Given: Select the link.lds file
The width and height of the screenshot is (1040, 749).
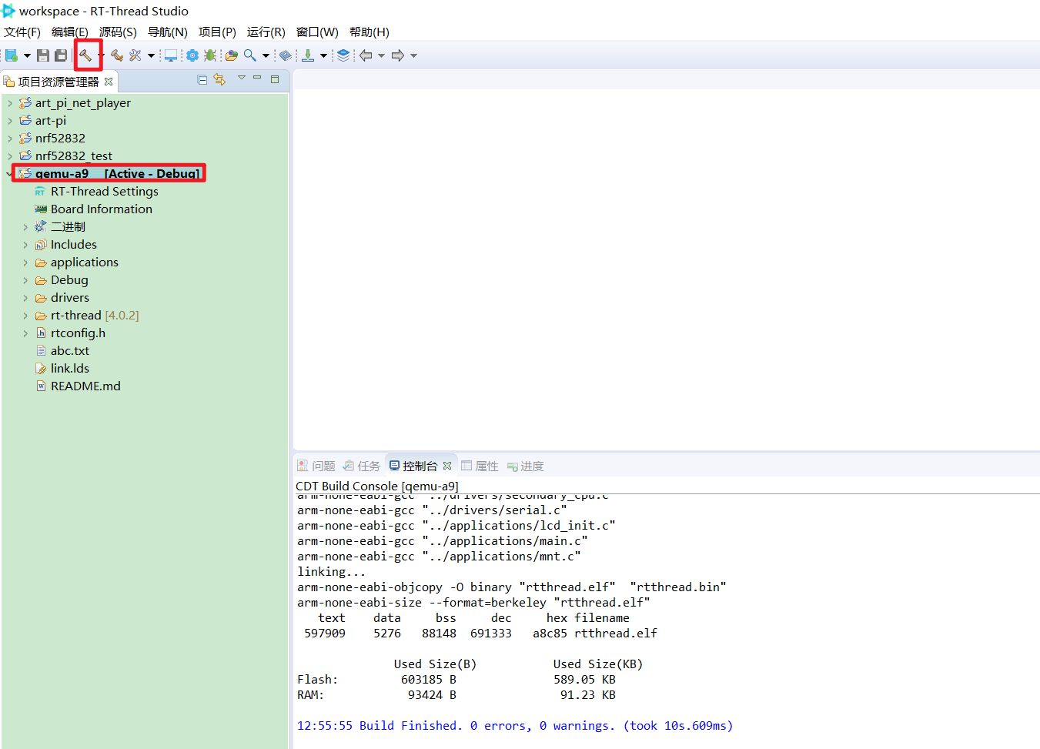Looking at the screenshot, I should 69,369.
